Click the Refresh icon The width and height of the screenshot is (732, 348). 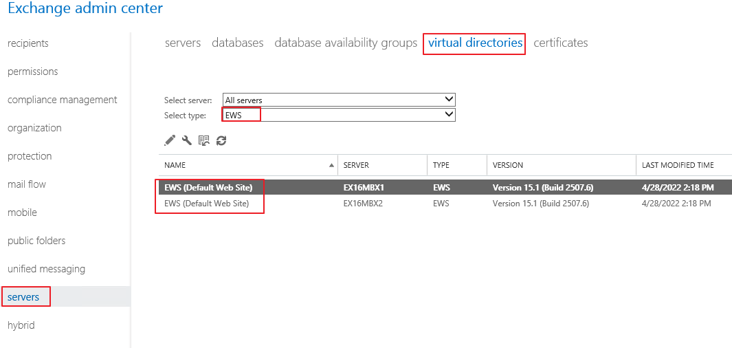(221, 140)
